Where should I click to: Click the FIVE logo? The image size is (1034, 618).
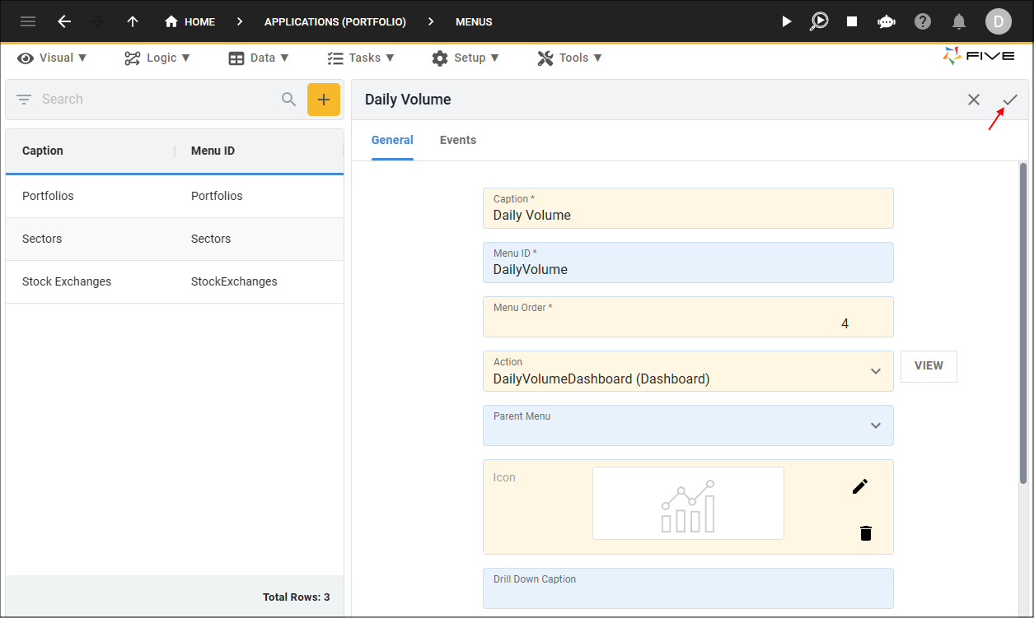[x=979, y=56]
